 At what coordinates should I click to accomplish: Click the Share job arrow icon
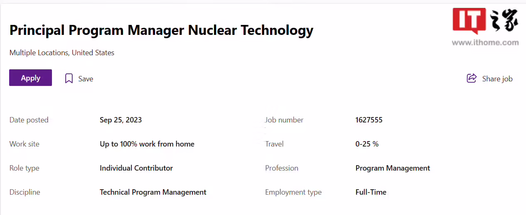tap(472, 78)
